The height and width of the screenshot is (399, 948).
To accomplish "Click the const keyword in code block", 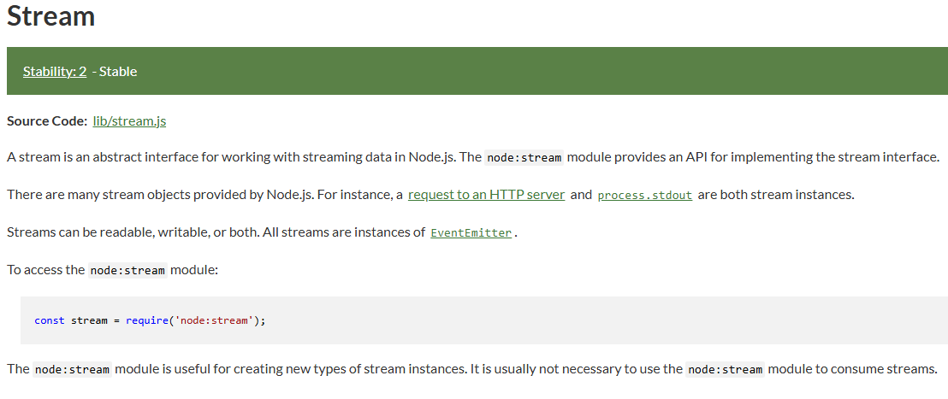I will click(50, 320).
